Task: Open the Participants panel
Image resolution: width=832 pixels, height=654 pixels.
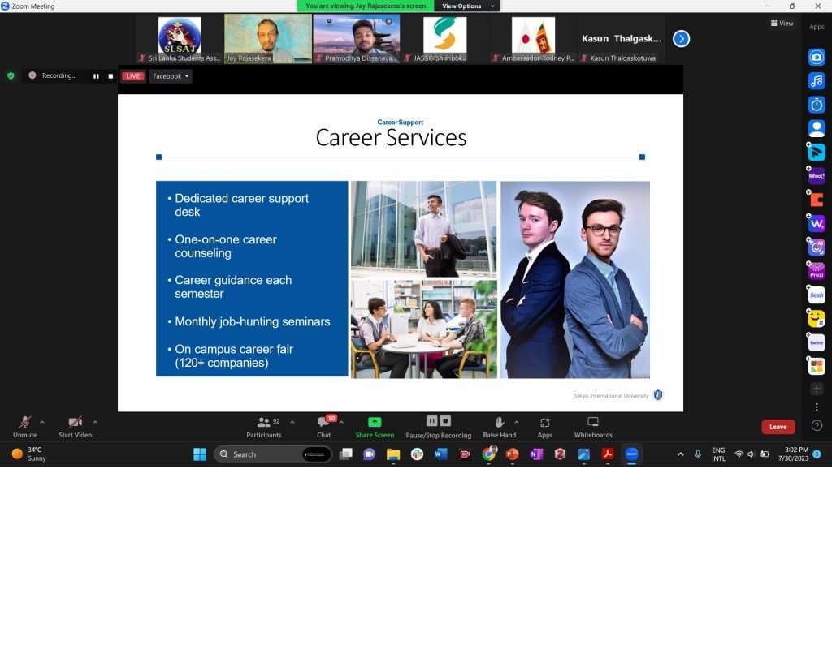Action: click(x=264, y=424)
